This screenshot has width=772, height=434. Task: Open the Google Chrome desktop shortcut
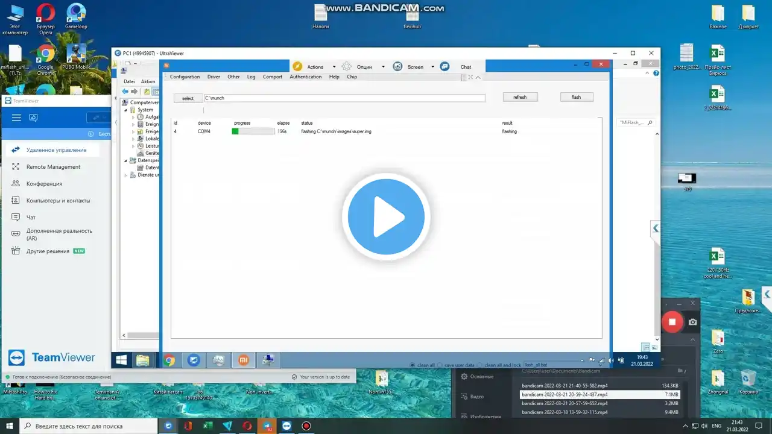[46, 61]
